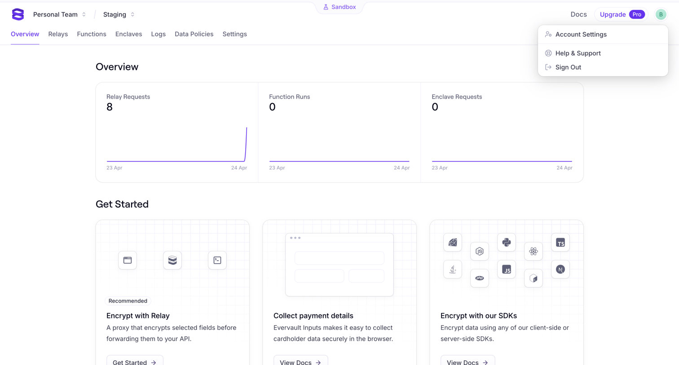The width and height of the screenshot is (679, 365).
Task: Select the Java SDK icon
Action: (x=453, y=269)
